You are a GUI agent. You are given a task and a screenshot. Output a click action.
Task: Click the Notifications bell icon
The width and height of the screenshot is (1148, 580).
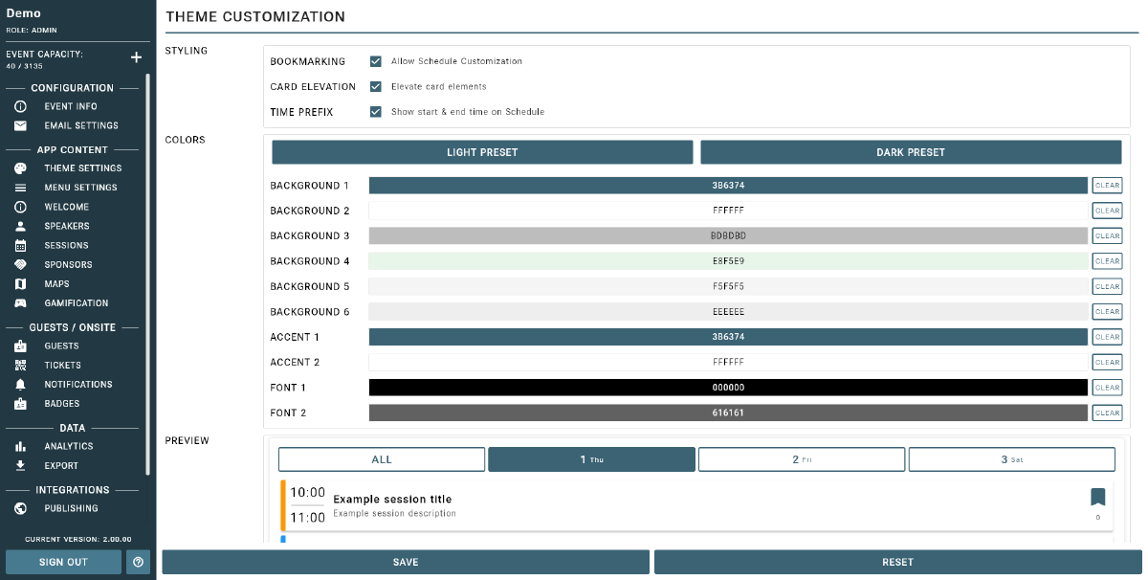coord(20,385)
